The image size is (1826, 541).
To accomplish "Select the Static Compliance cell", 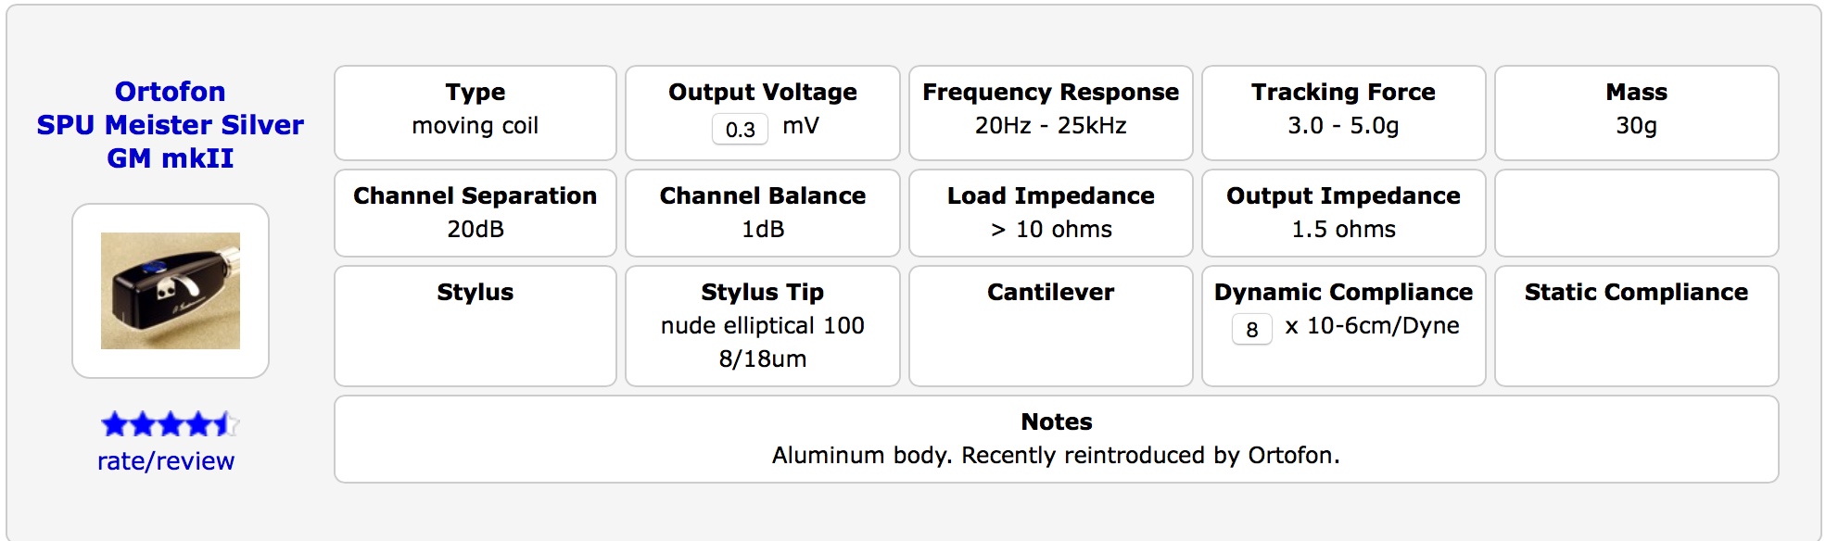I will tap(1636, 326).
